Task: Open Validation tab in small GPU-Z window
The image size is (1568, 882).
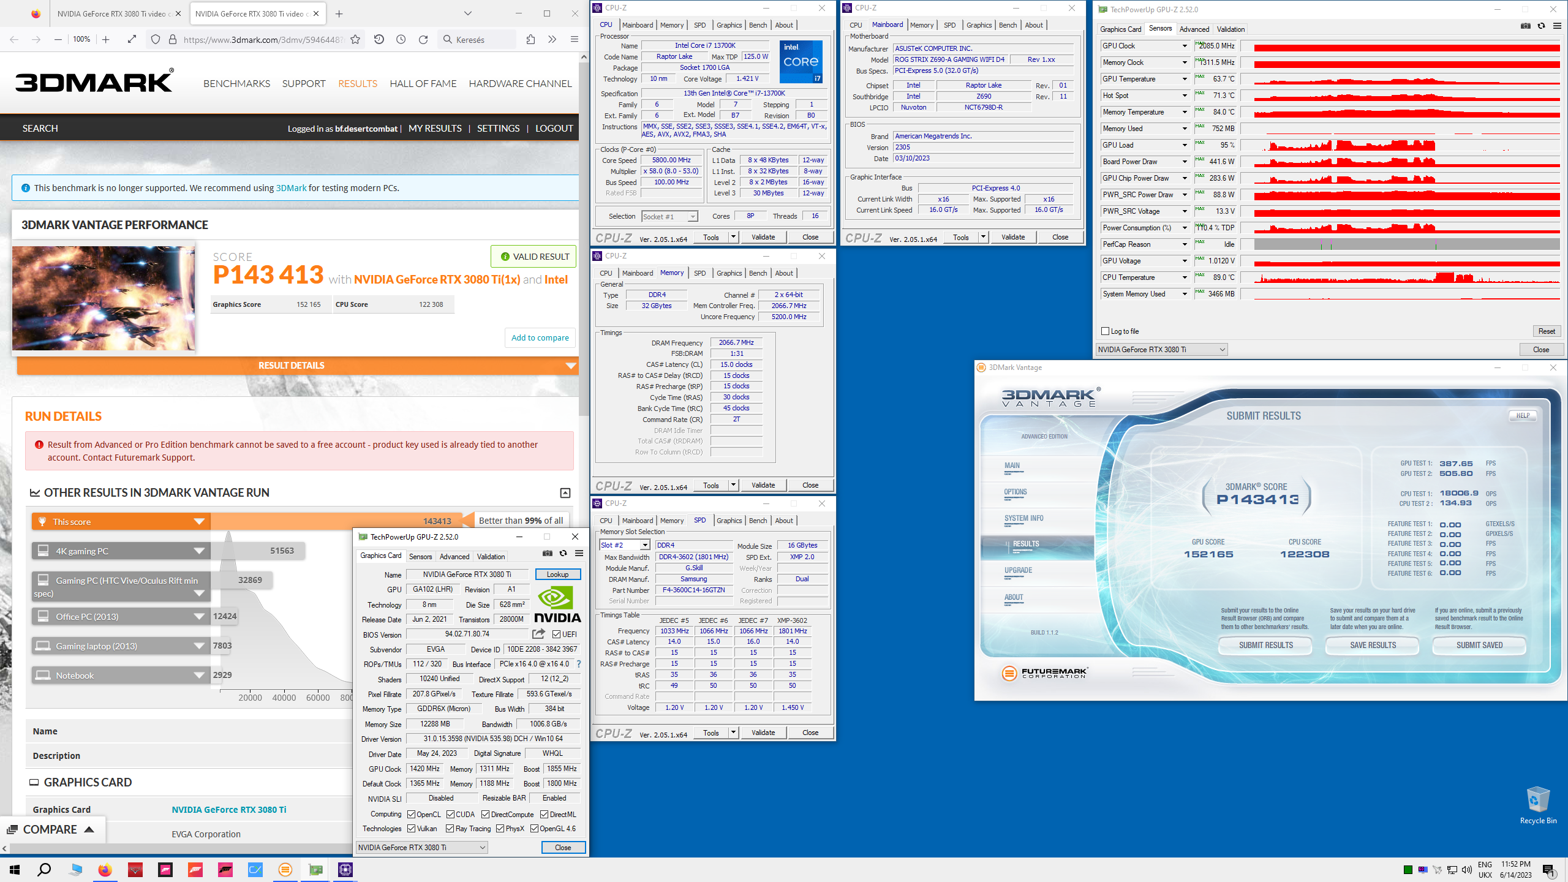Action: coord(491,557)
